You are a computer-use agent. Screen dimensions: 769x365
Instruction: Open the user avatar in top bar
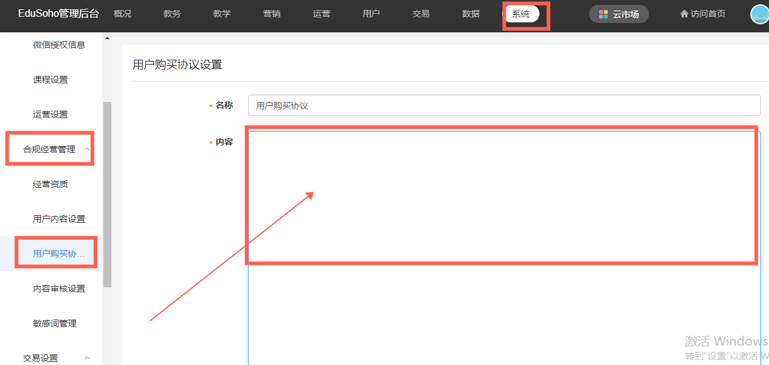click(x=760, y=14)
